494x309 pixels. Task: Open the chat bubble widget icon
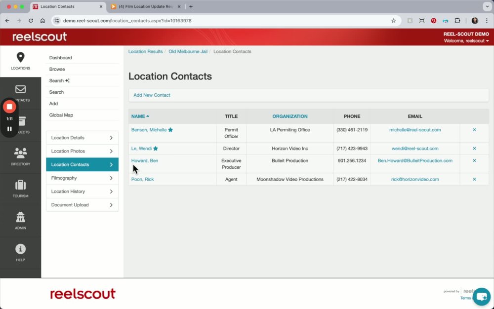tap(482, 297)
